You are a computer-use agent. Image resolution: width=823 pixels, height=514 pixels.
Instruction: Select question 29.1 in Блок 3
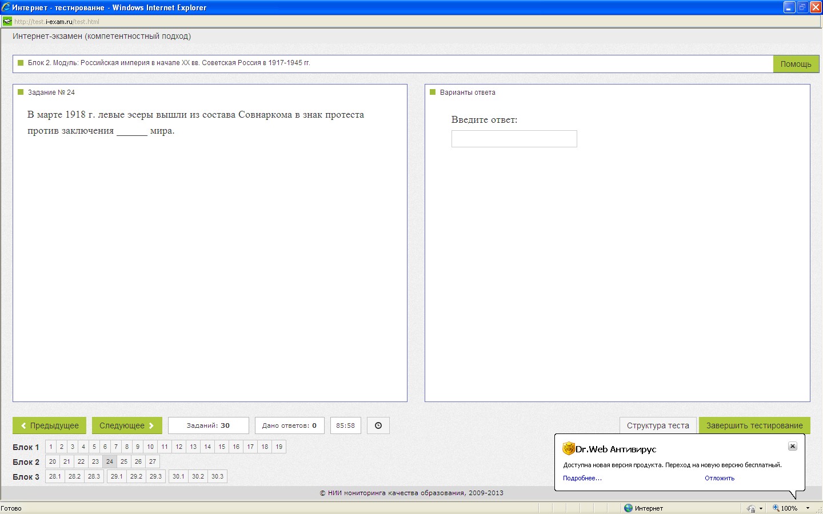point(117,476)
